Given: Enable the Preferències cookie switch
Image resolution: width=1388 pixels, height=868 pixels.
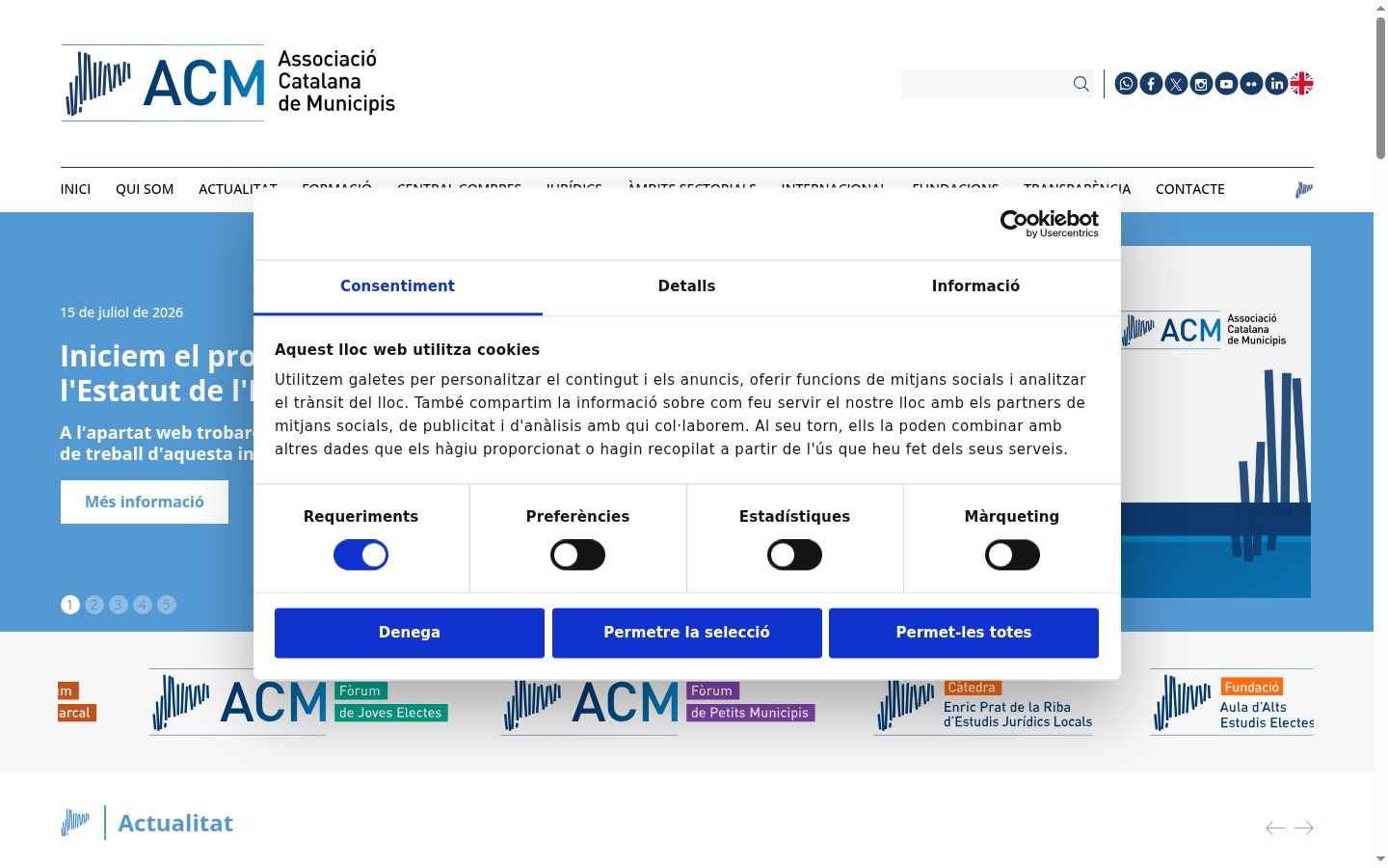Looking at the screenshot, I should tap(577, 555).
